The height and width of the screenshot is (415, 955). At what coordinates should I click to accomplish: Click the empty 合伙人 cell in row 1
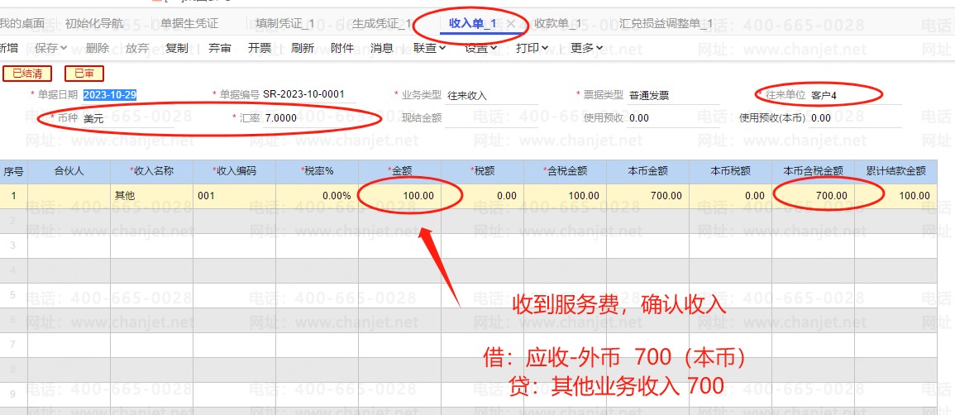coord(69,196)
